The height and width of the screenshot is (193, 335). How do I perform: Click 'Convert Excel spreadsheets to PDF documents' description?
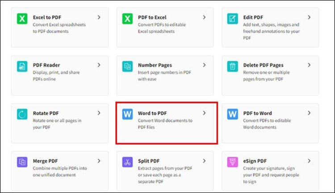[59, 28]
